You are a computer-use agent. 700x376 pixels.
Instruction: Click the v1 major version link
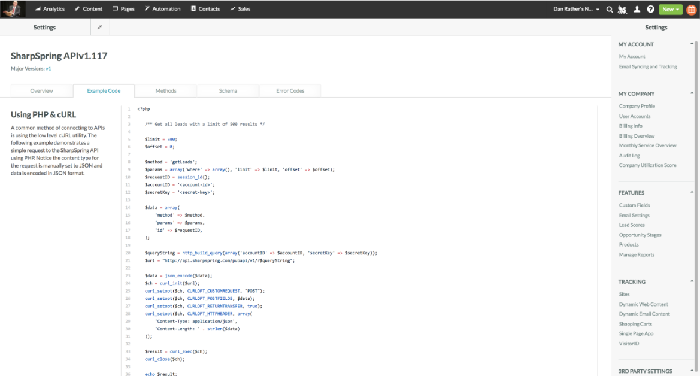(49, 69)
